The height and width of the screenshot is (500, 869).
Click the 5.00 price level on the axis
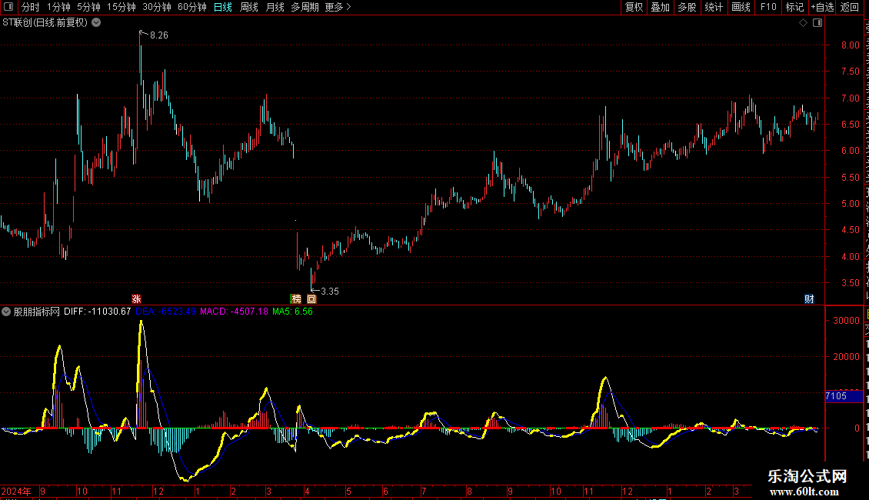click(850, 204)
